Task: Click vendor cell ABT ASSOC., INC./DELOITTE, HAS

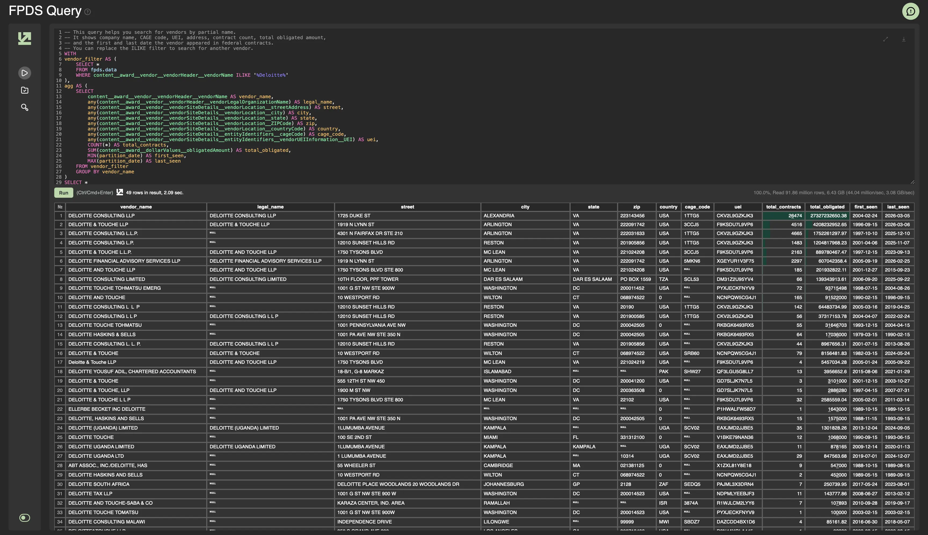Action: pos(136,466)
